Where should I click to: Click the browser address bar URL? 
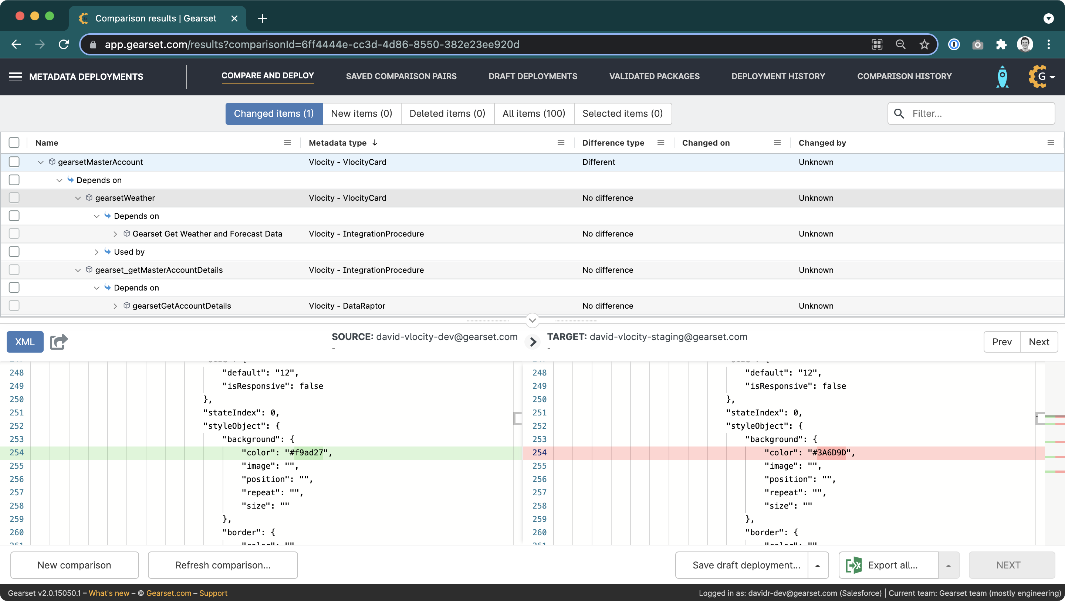[312, 45]
